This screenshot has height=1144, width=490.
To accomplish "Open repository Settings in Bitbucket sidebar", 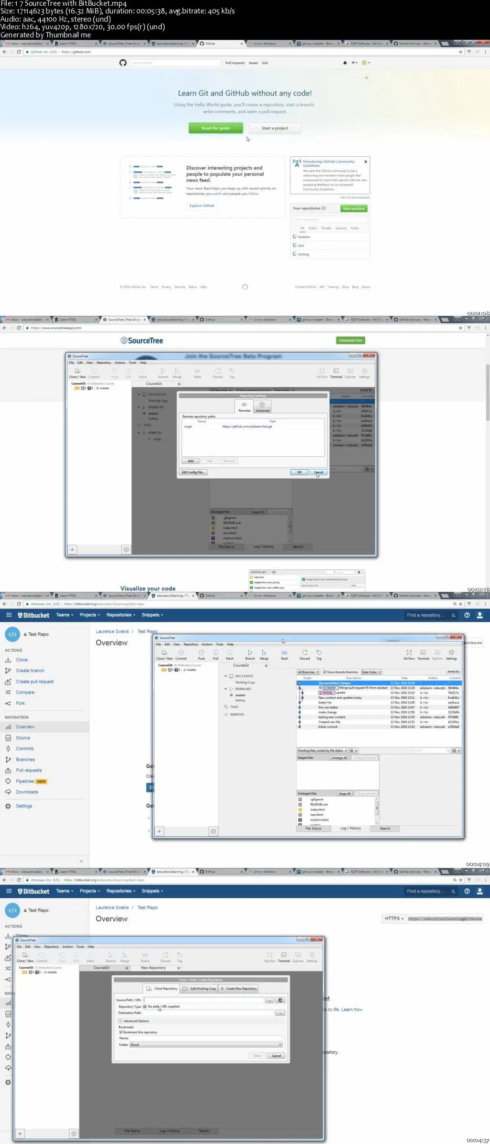I will [24, 806].
